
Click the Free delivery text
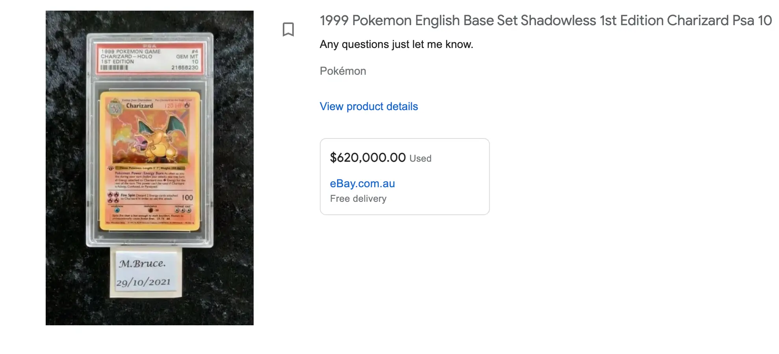[358, 199]
